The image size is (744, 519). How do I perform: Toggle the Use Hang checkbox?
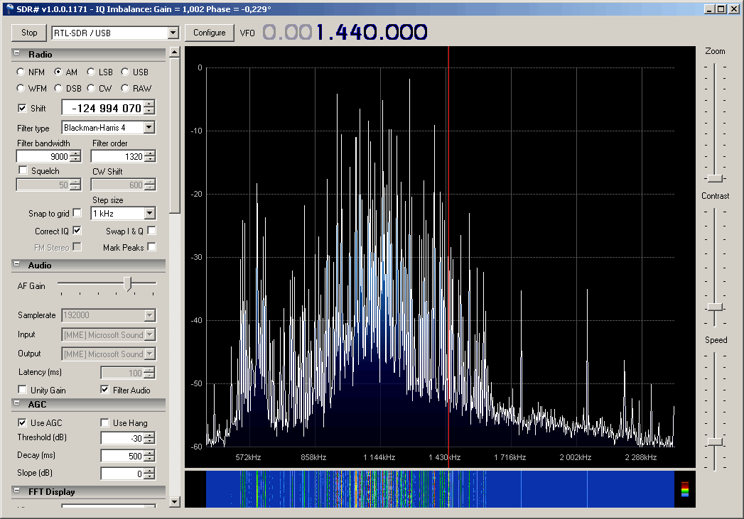pos(105,423)
